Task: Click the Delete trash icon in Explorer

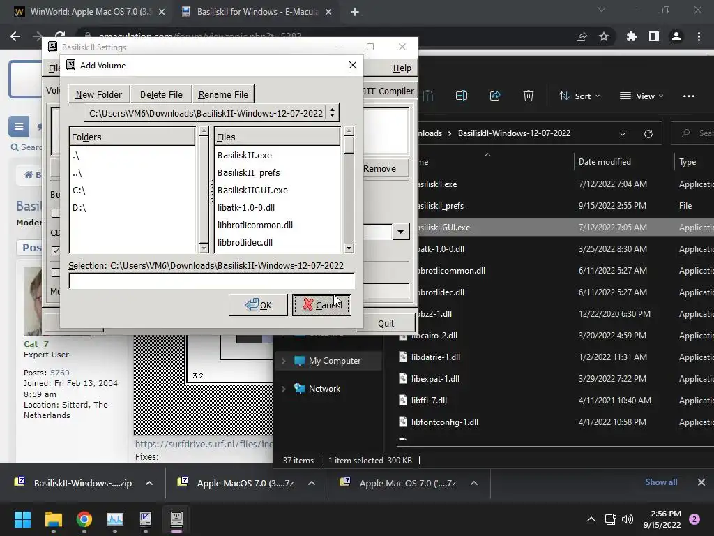Action: (x=529, y=96)
